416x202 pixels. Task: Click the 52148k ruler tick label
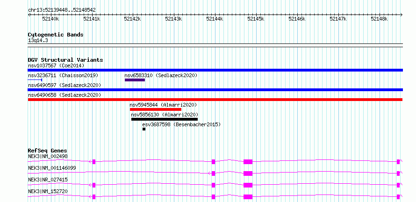click(x=380, y=19)
